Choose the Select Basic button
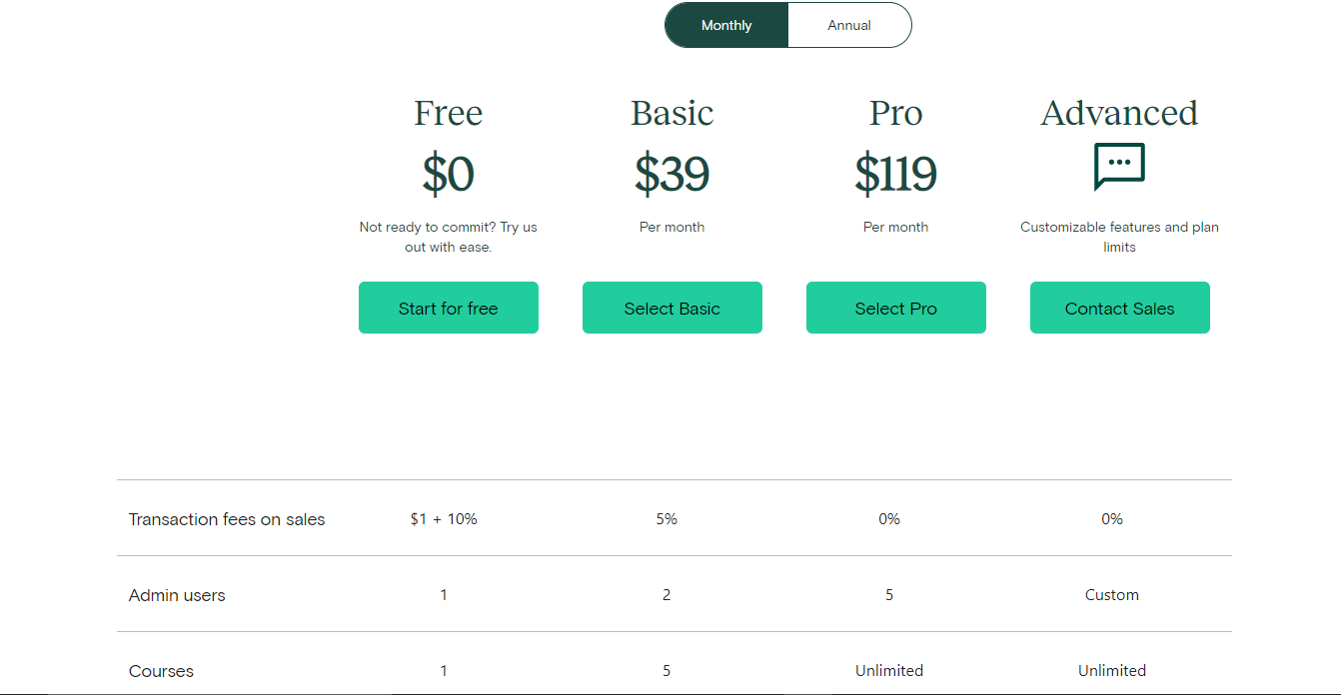1341x695 pixels. click(x=671, y=308)
